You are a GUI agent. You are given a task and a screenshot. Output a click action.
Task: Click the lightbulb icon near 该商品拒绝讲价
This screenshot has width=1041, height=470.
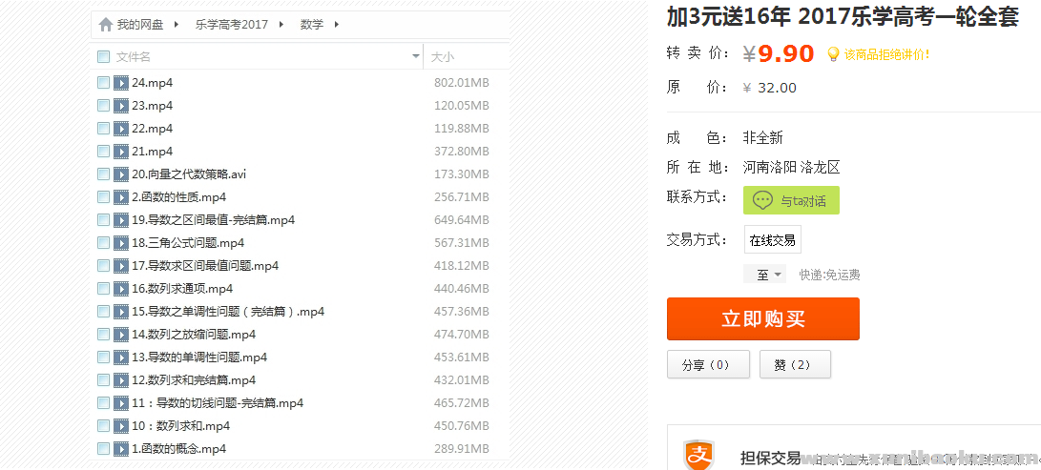coord(833,54)
